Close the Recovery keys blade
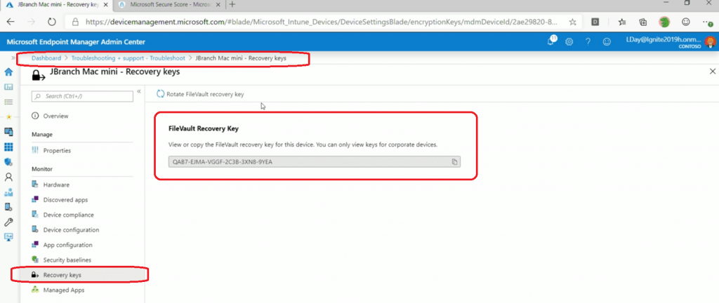Viewport: 719px width, 303px height. pos(713,72)
